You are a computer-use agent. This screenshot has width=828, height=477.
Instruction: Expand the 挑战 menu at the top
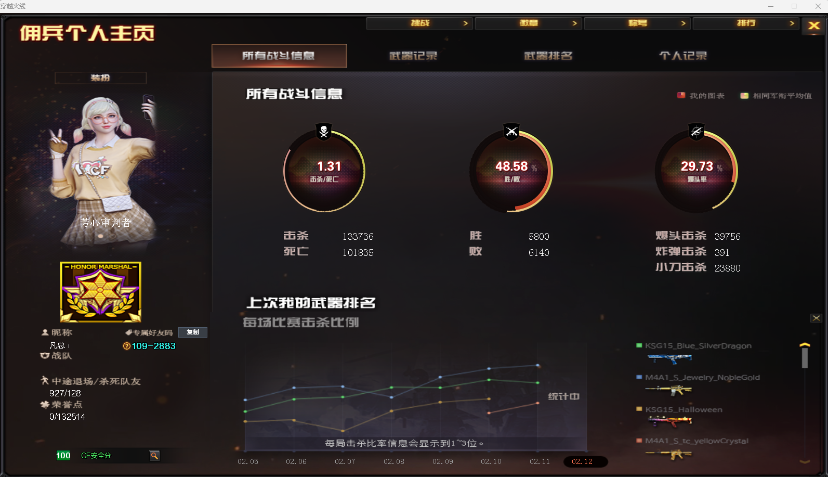click(419, 23)
